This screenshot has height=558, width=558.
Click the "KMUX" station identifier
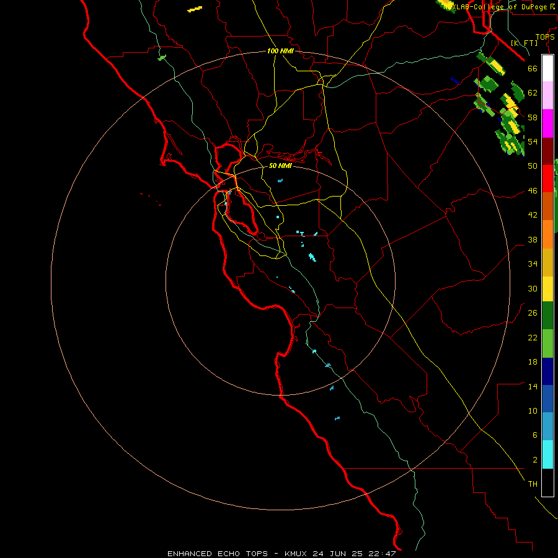[297, 554]
